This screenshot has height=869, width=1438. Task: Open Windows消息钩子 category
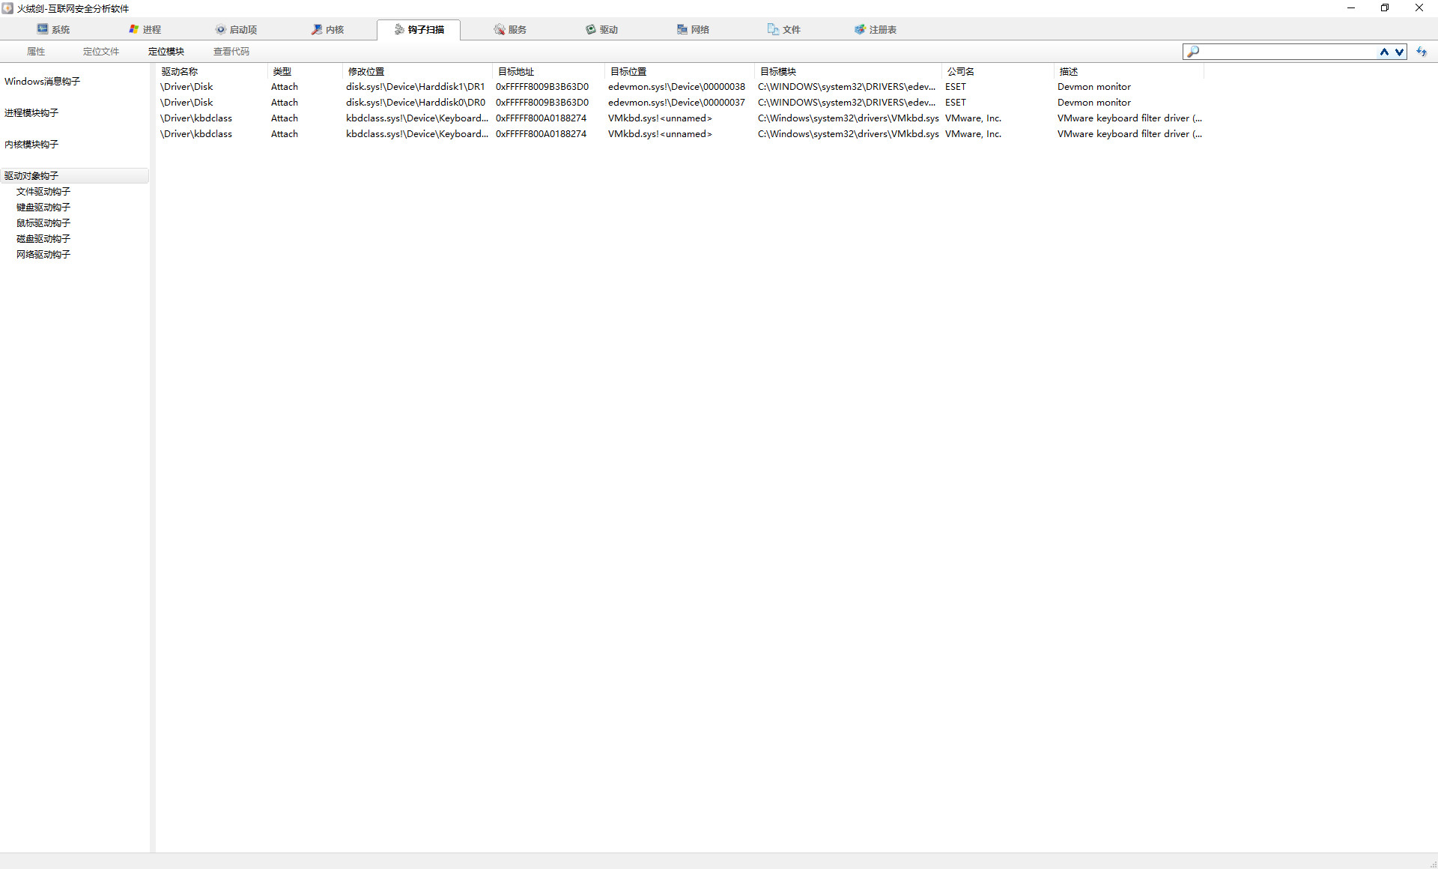coord(42,82)
